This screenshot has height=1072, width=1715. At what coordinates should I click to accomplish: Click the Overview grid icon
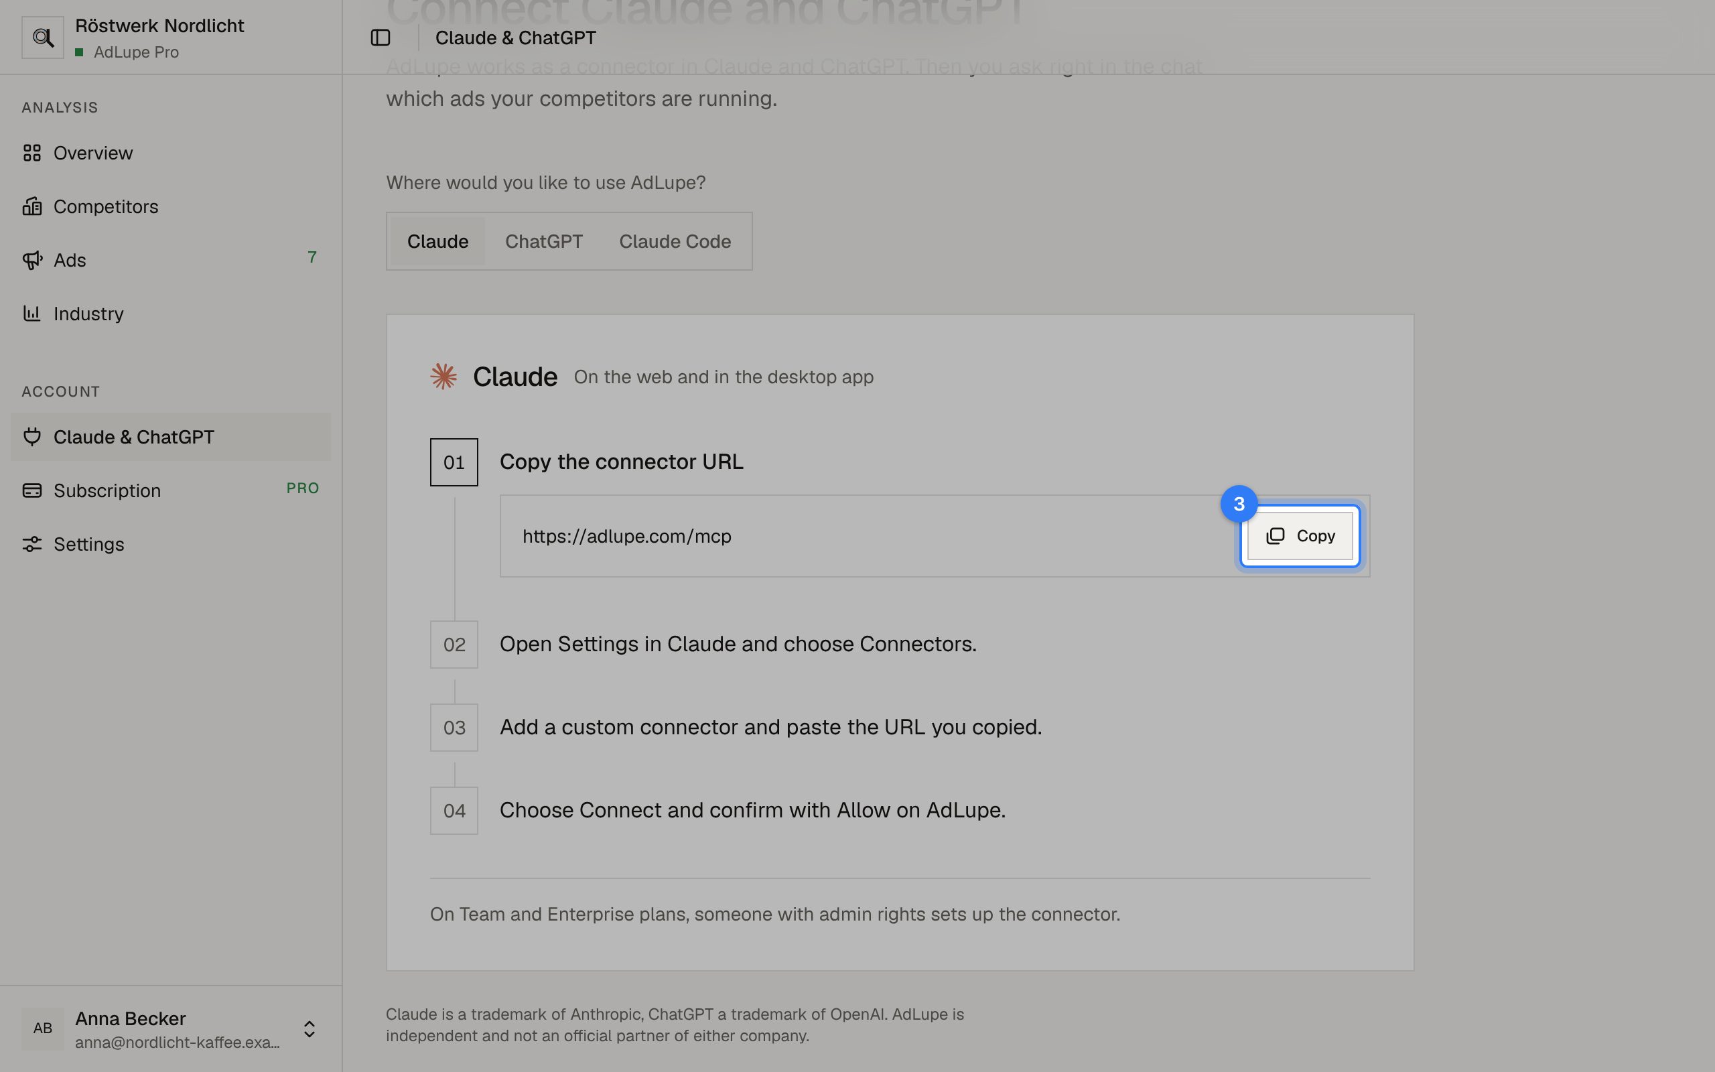tap(32, 153)
